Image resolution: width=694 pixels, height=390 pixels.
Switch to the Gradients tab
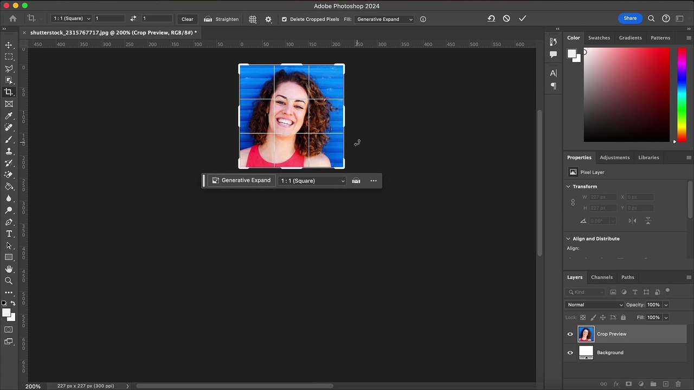tap(630, 38)
